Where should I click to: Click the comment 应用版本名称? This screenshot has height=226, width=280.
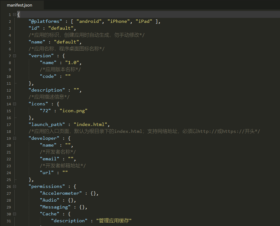point(60,70)
